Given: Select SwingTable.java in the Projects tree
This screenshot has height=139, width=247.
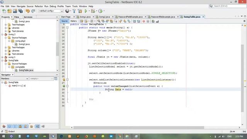Looking at the screenshot, I should [x=26, y=70].
